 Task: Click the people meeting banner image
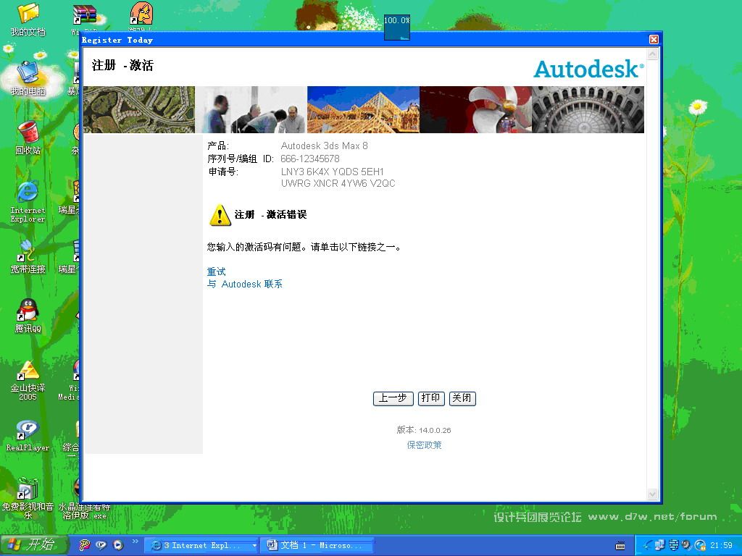click(251, 109)
